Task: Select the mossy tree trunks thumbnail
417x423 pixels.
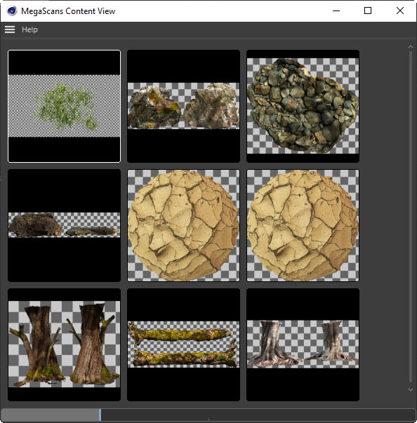Action: click(65, 344)
